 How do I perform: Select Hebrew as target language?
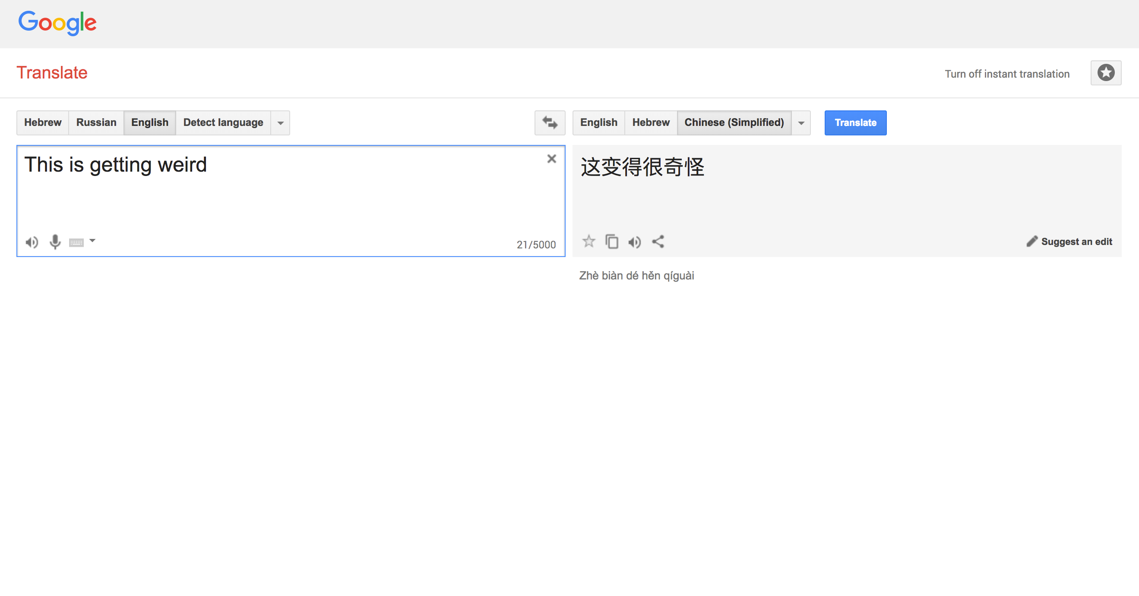point(651,123)
